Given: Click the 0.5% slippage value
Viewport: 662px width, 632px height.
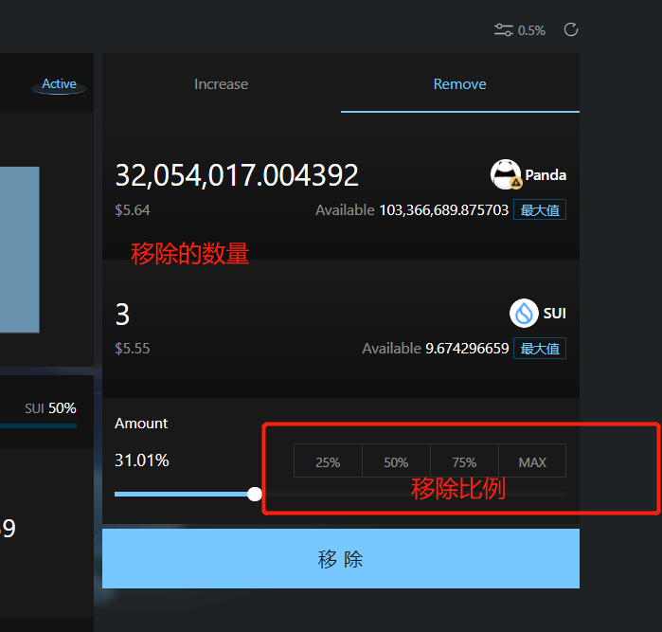Looking at the screenshot, I should pyautogui.click(x=531, y=30).
